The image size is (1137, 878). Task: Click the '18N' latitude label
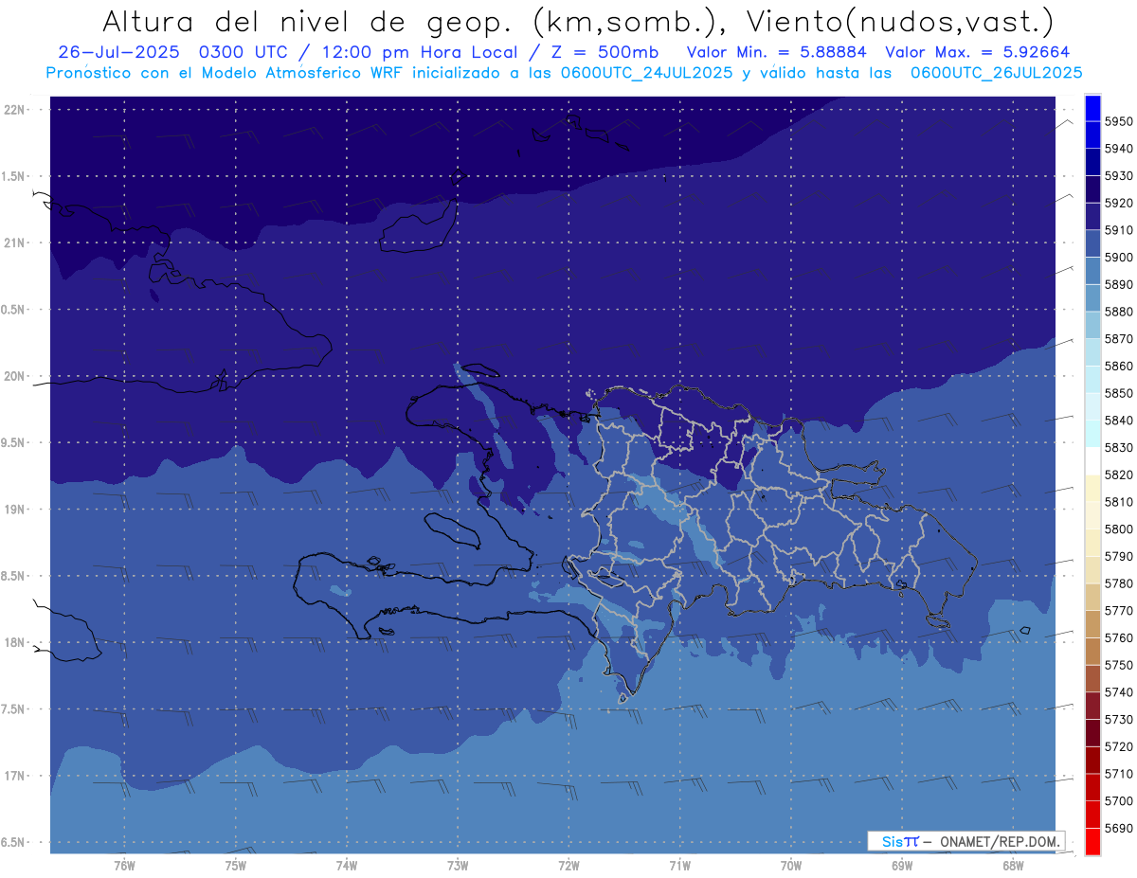pos(14,642)
